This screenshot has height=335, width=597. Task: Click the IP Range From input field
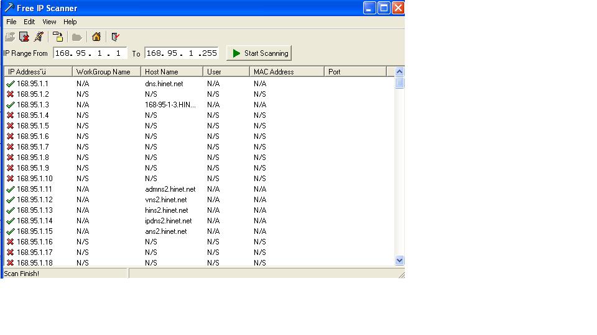tap(90, 53)
